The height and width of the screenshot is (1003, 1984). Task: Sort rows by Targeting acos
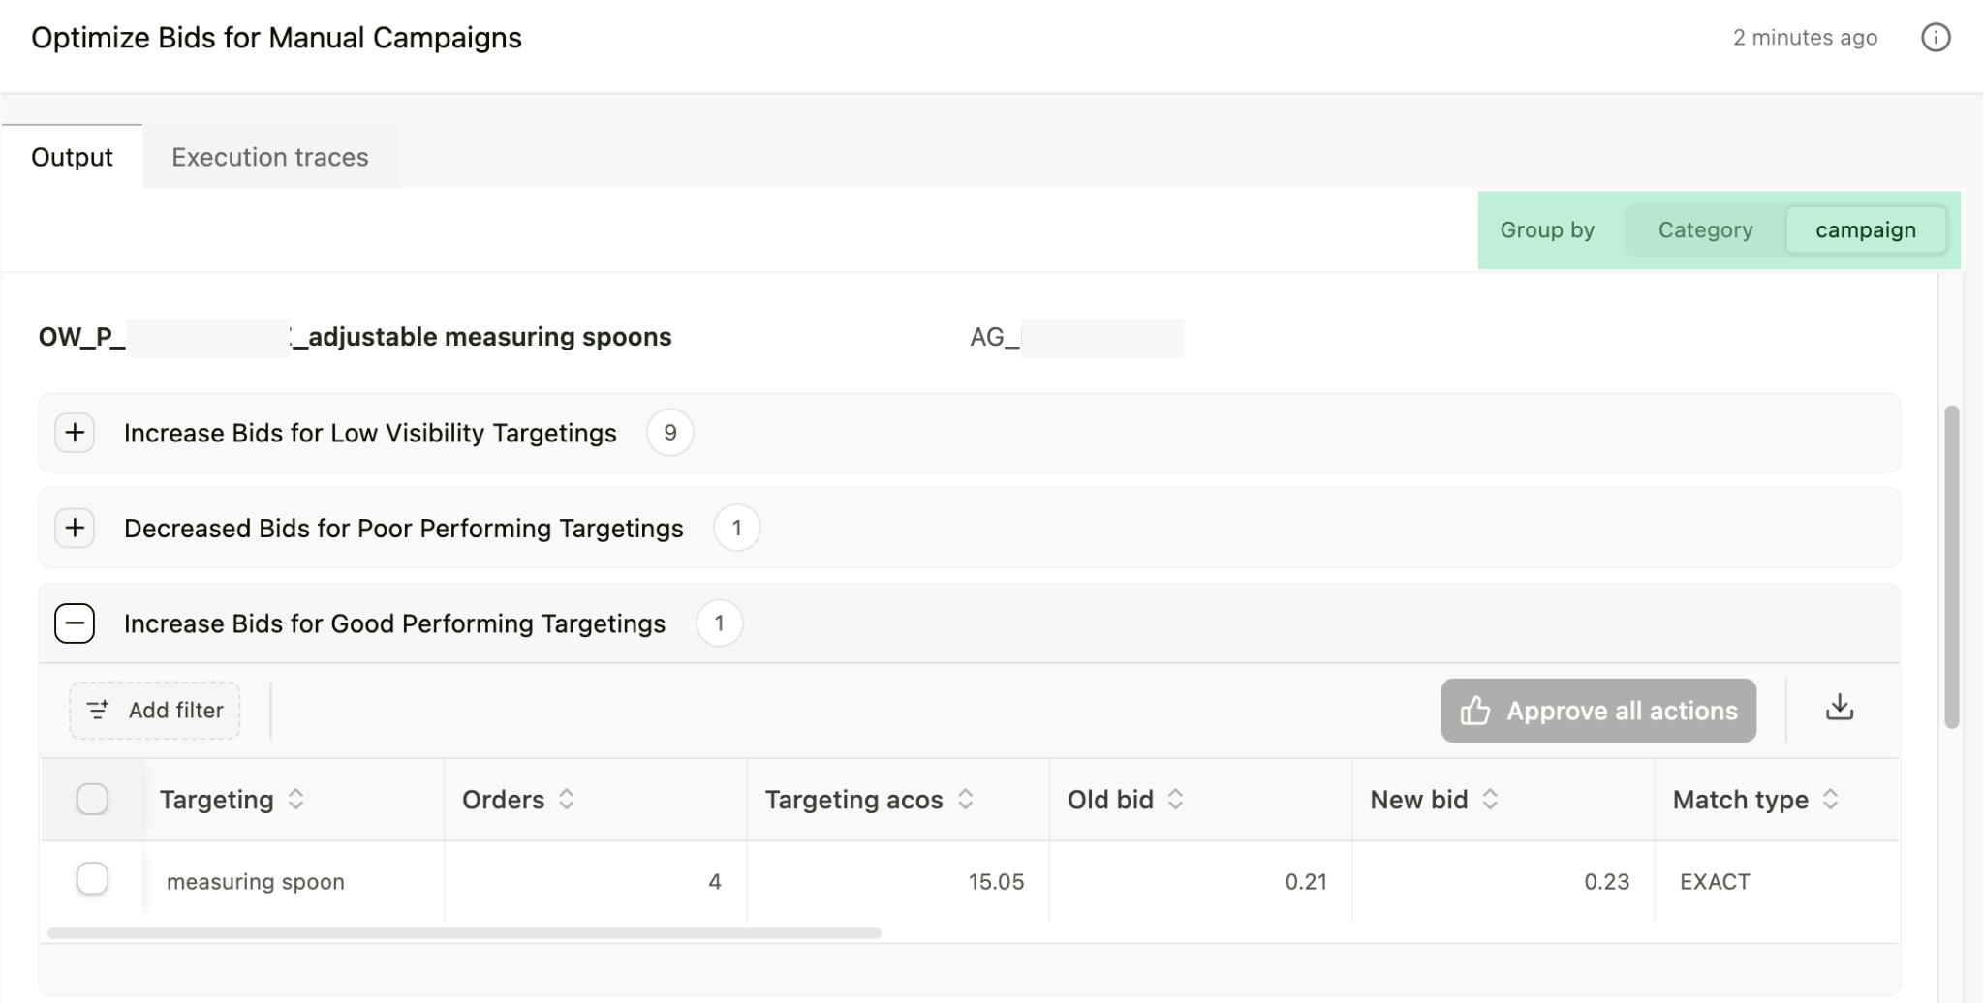965,799
